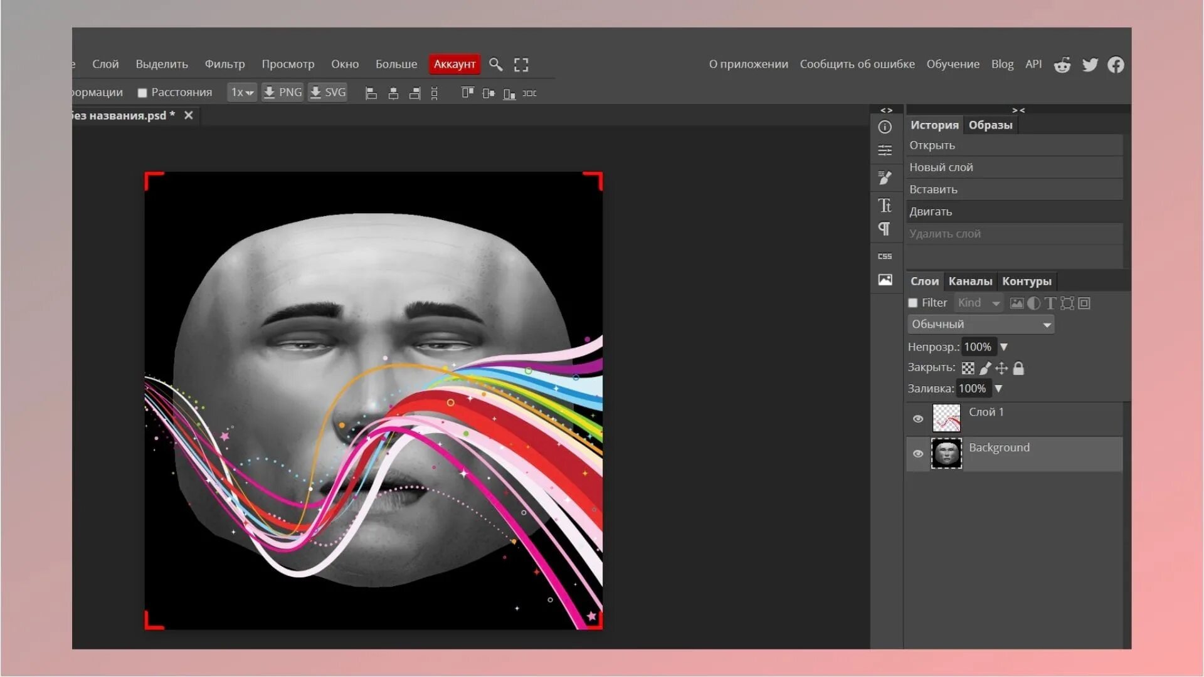Open the Фильтр menu
The image size is (1204, 677).
224,64
